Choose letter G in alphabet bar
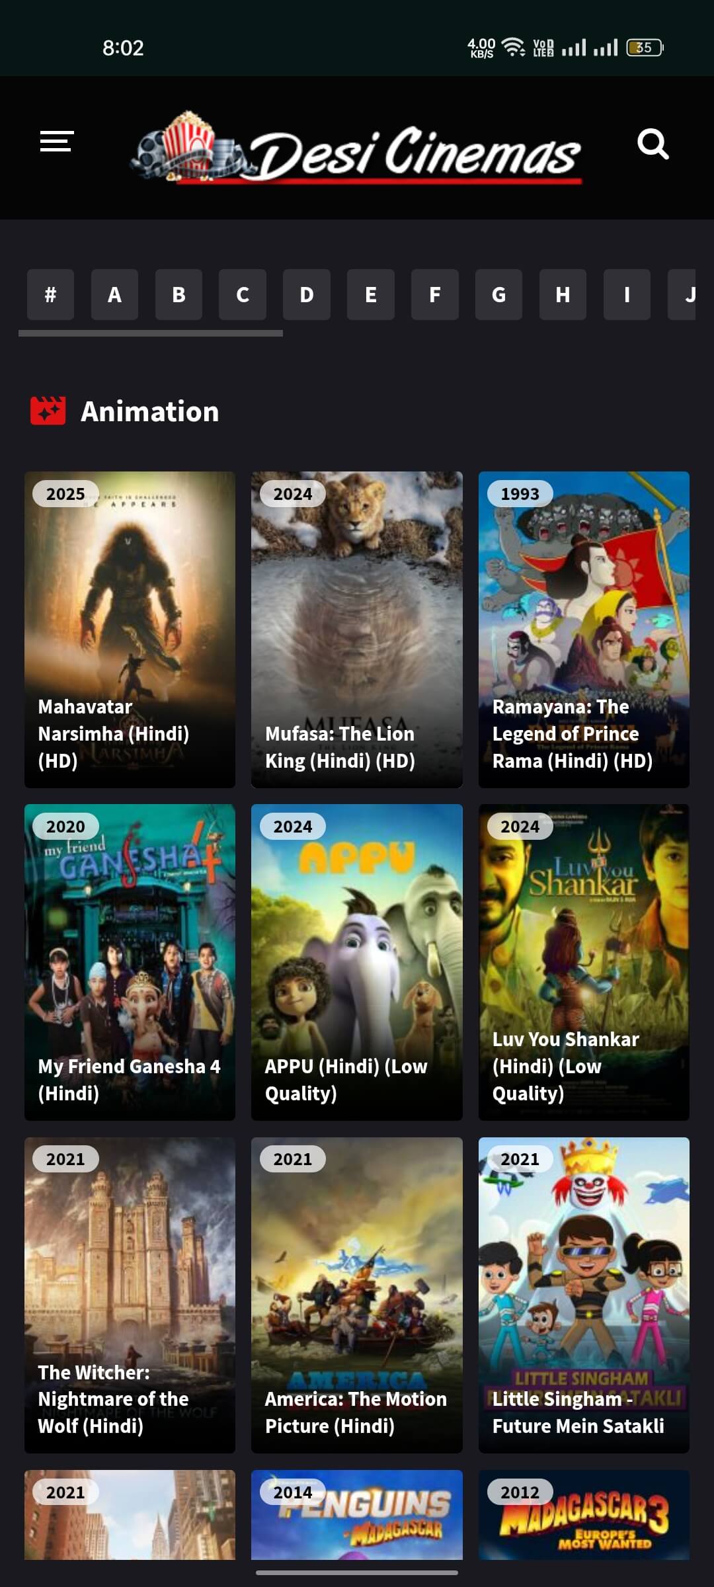Viewport: 714px width, 1587px height. click(498, 294)
